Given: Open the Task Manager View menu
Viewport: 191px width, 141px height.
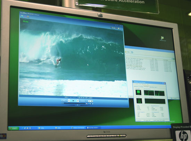Looking at the screenshot, I should tap(140, 84).
